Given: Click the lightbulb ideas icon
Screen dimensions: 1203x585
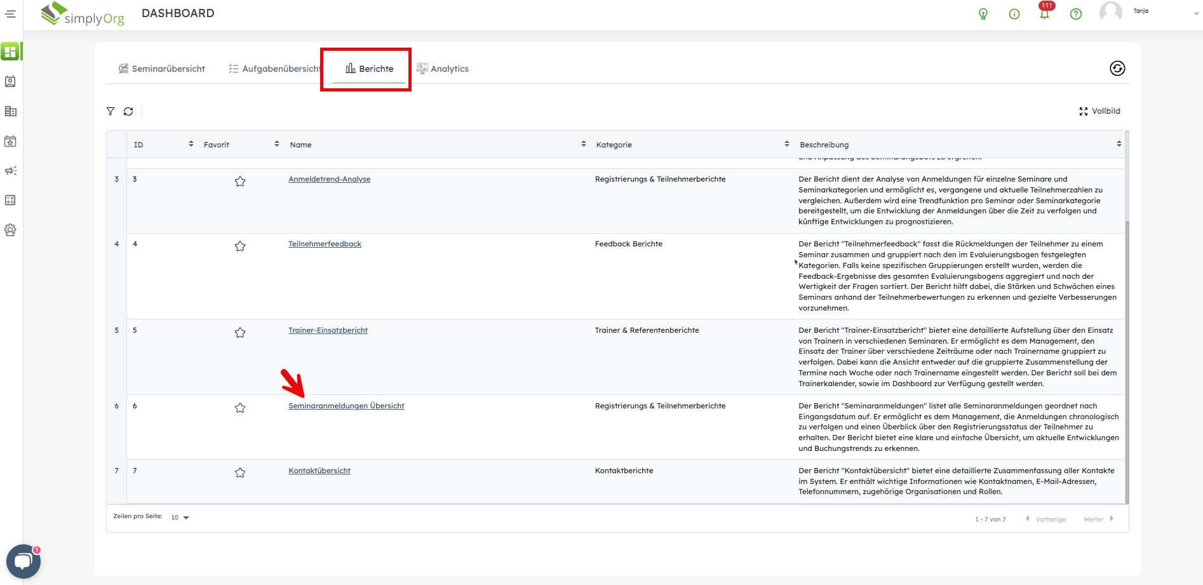Looking at the screenshot, I should 983,14.
